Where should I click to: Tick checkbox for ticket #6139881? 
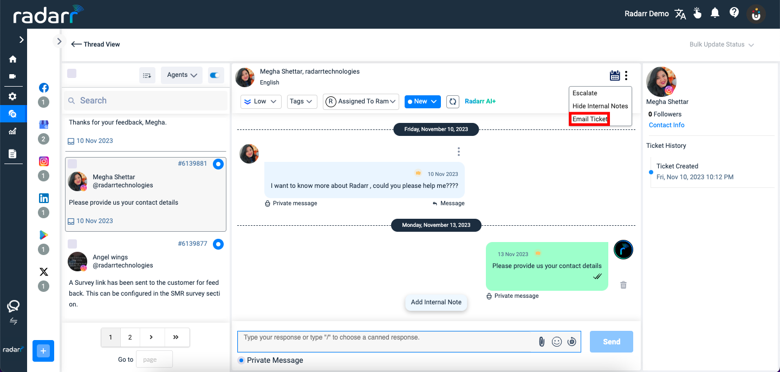(73, 164)
